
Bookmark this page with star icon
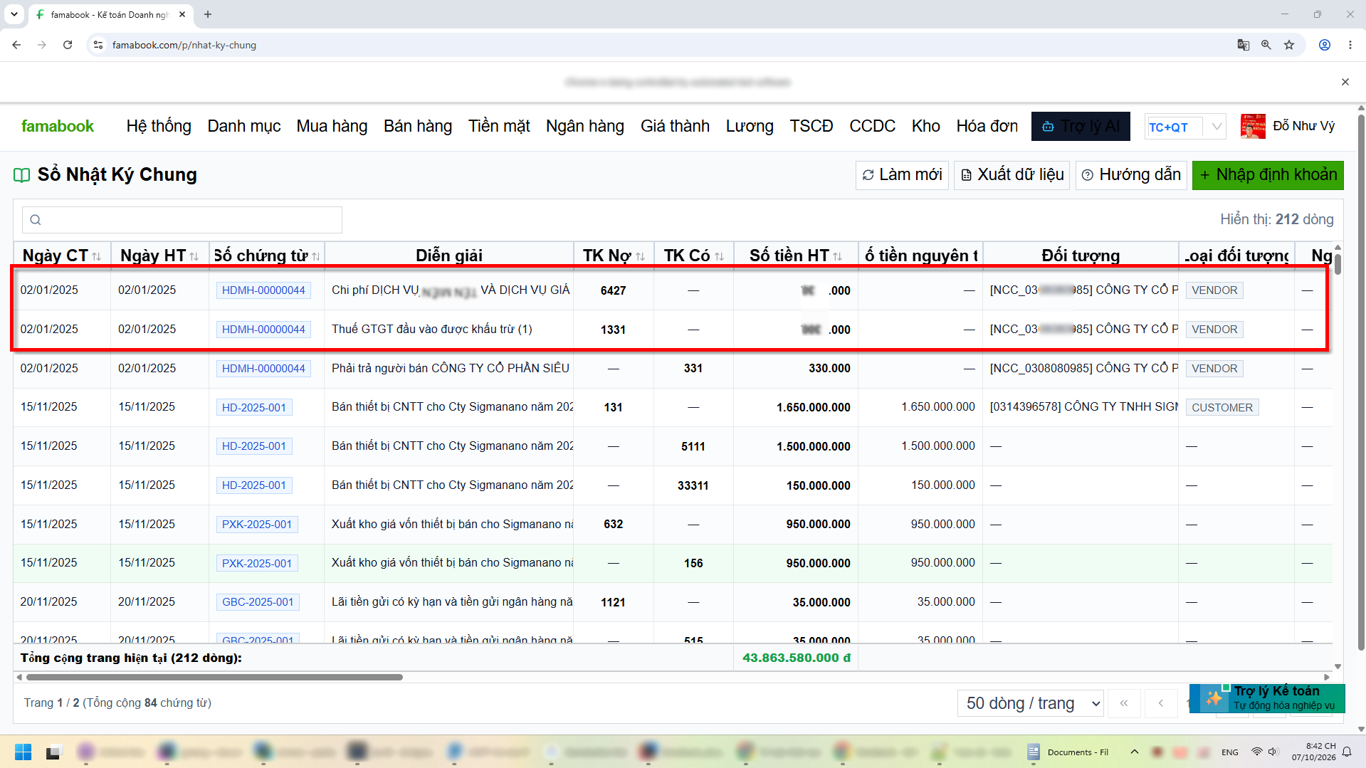point(1289,45)
